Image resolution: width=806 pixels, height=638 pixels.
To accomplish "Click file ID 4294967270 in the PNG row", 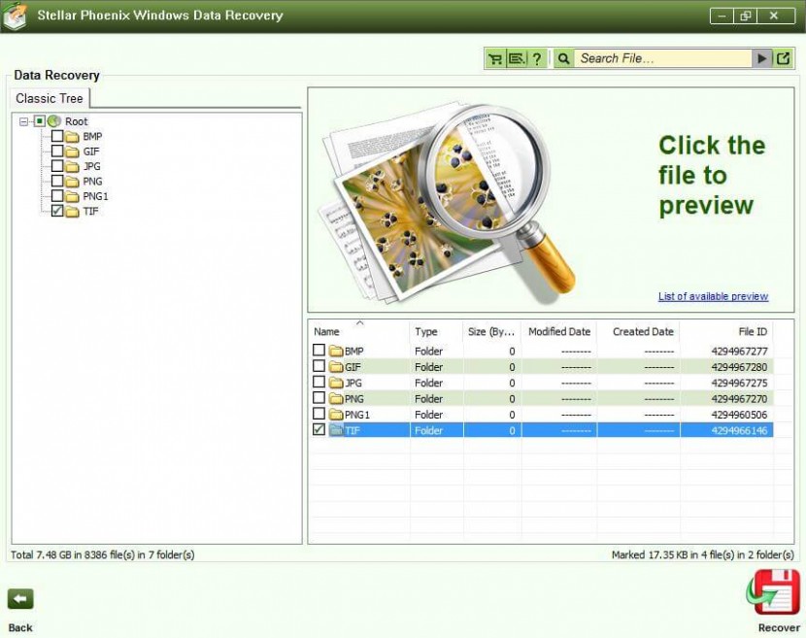I will tap(739, 398).
